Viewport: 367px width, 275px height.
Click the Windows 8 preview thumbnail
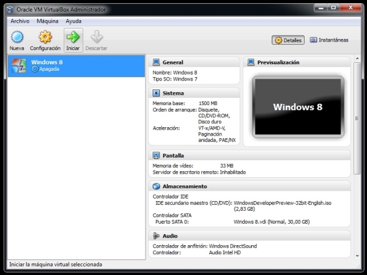point(298,107)
